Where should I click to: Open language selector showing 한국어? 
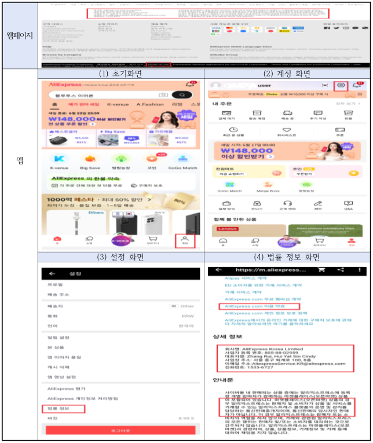coord(120,326)
